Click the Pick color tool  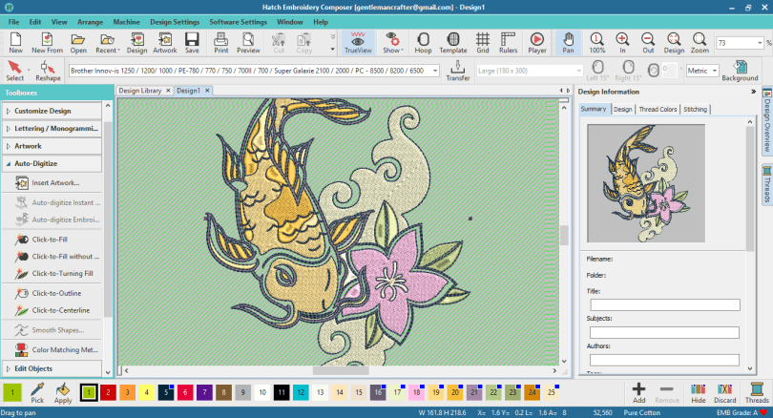tap(37, 392)
